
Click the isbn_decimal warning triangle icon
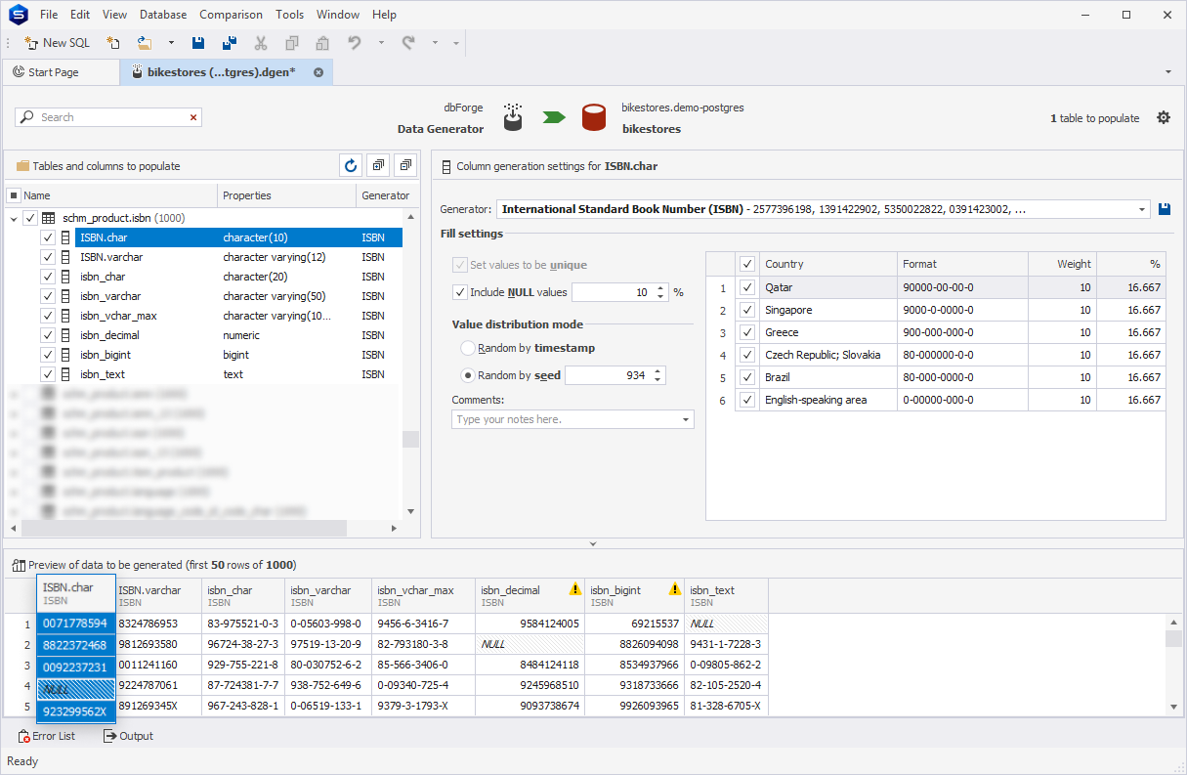point(575,589)
